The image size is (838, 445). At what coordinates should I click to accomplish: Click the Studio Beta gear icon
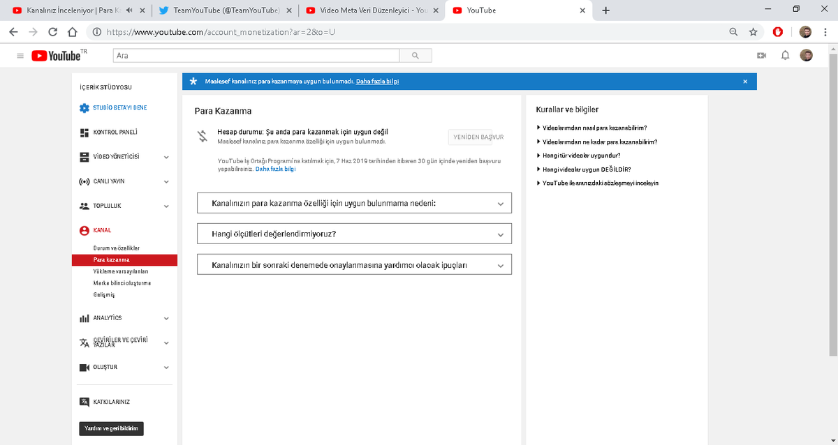click(x=84, y=108)
